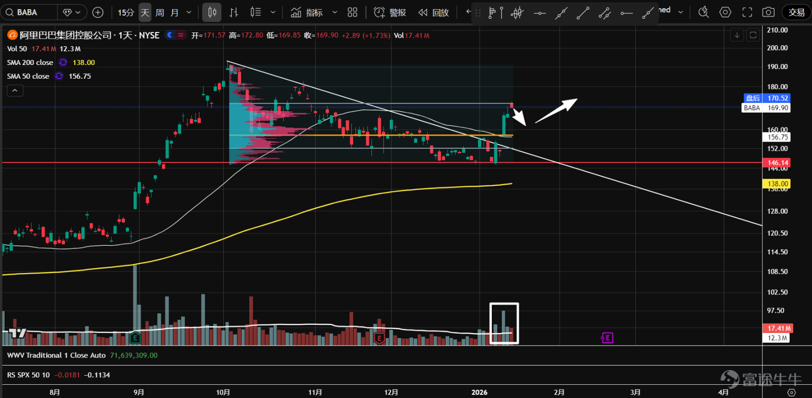Choose the volume candles chart style

pos(255,12)
